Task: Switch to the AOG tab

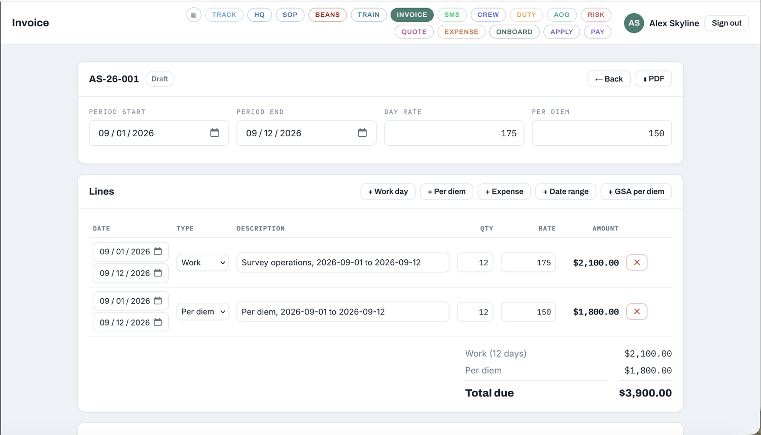Action: pyautogui.click(x=562, y=15)
